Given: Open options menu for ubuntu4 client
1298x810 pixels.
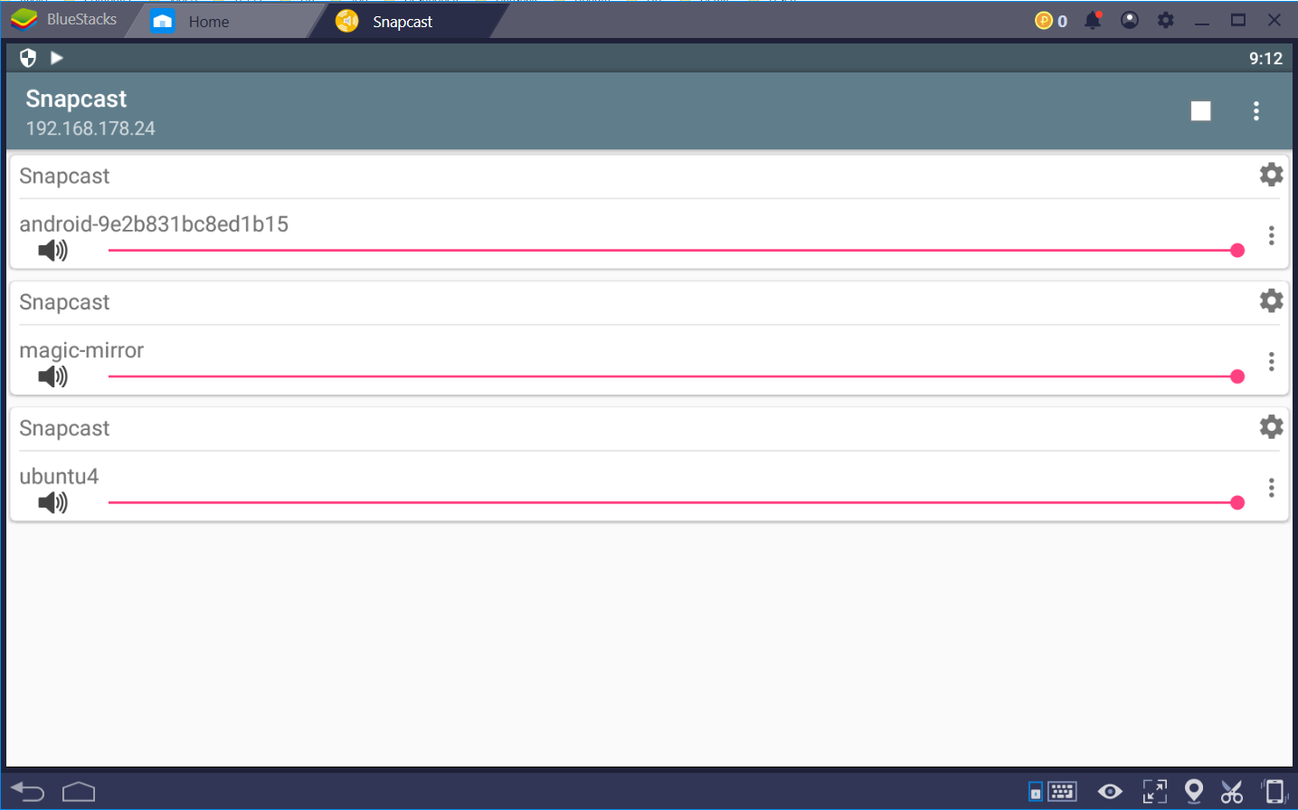Looking at the screenshot, I should 1271,487.
